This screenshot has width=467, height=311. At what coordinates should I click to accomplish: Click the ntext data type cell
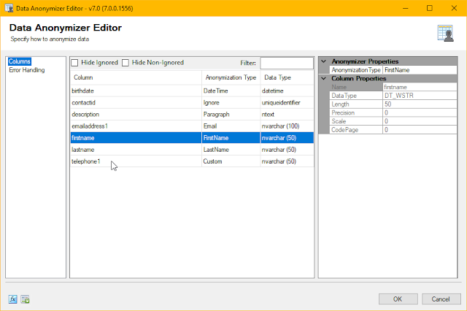pos(287,115)
